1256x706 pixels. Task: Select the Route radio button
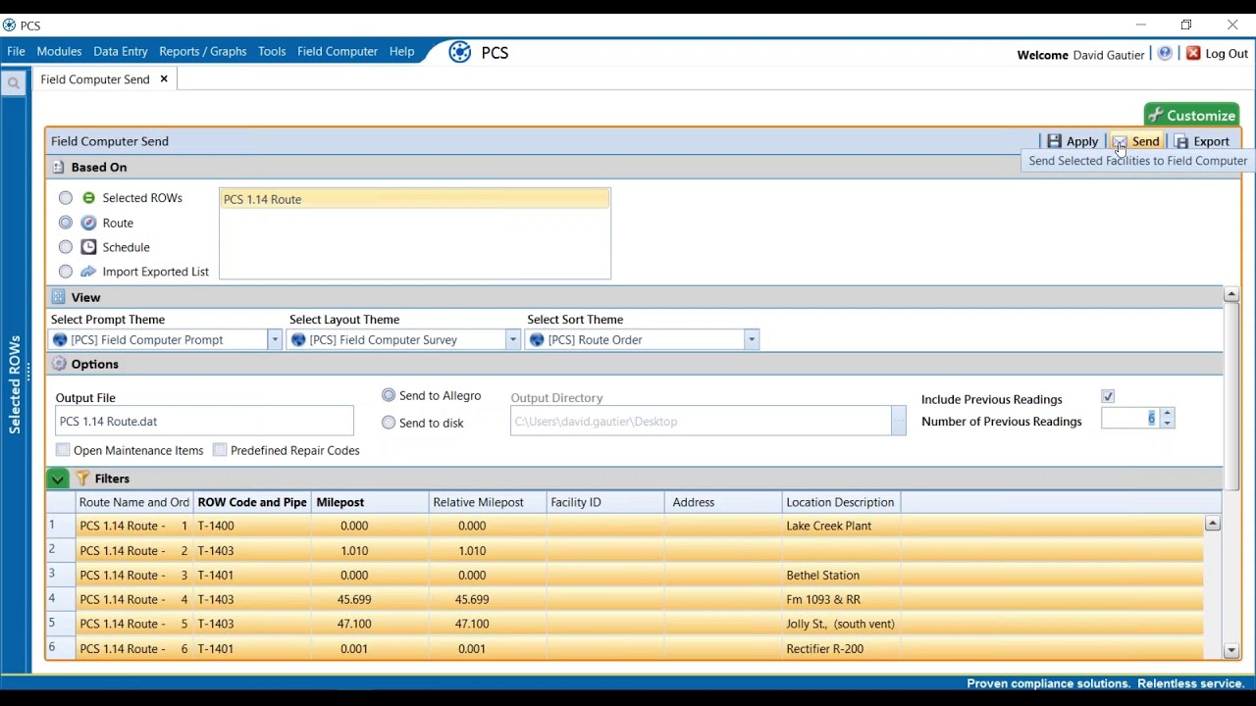pyautogui.click(x=66, y=223)
